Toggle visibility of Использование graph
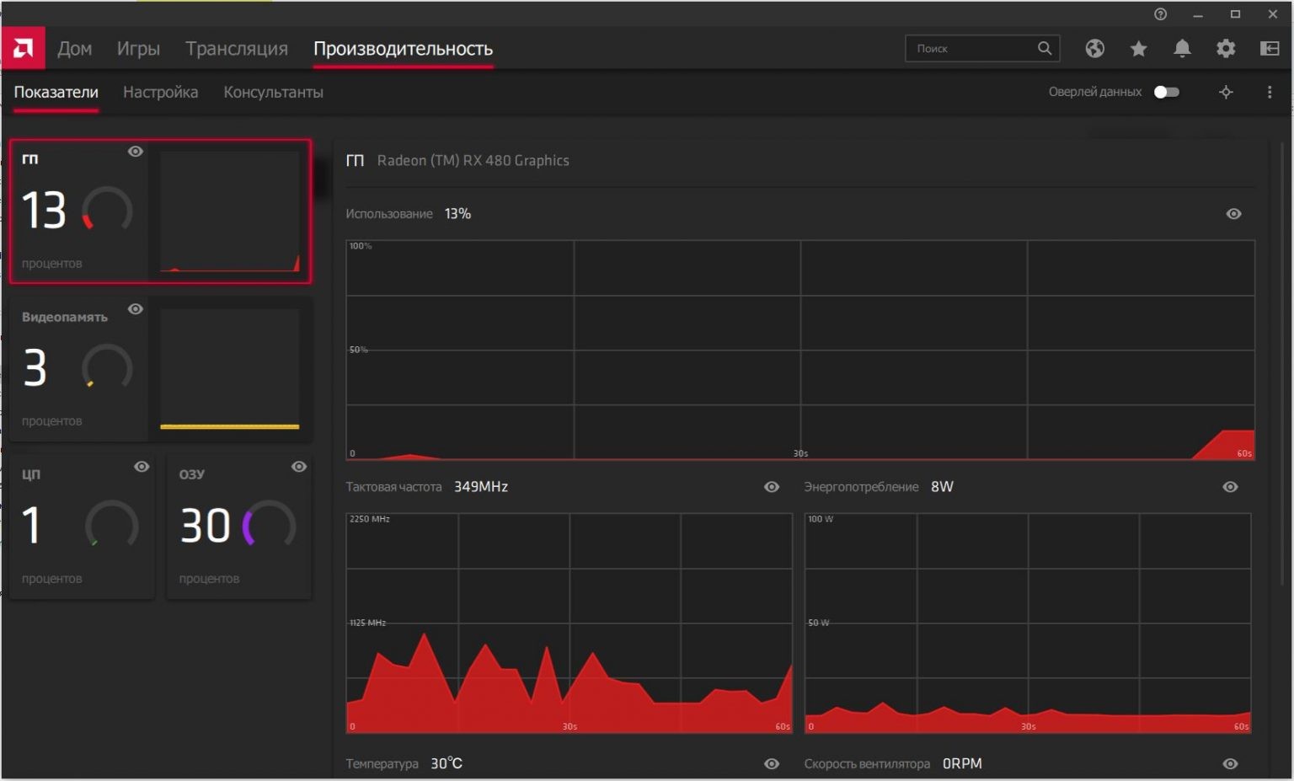The width and height of the screenshot is (1294, 781). (x=1233, y=214)
